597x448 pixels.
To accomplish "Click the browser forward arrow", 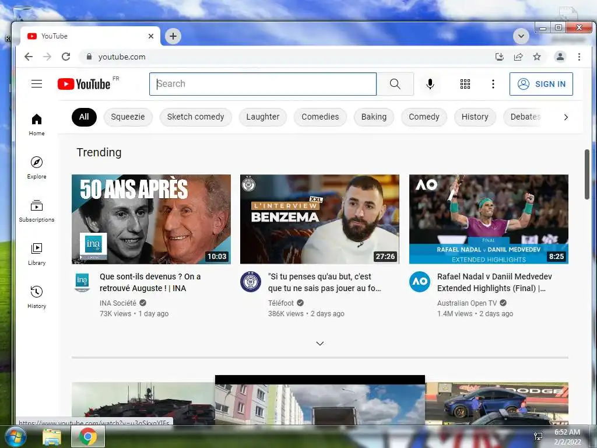I will [47, 57].
